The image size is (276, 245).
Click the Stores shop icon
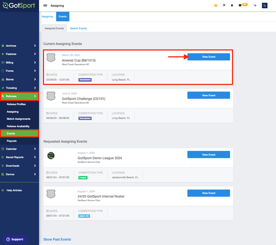[x=3, y=79]
